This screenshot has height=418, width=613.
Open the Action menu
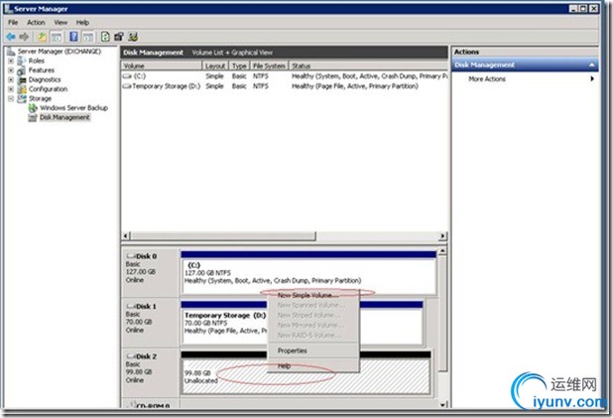36,22
